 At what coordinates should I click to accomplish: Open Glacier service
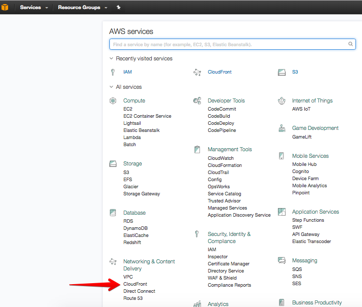131,186
